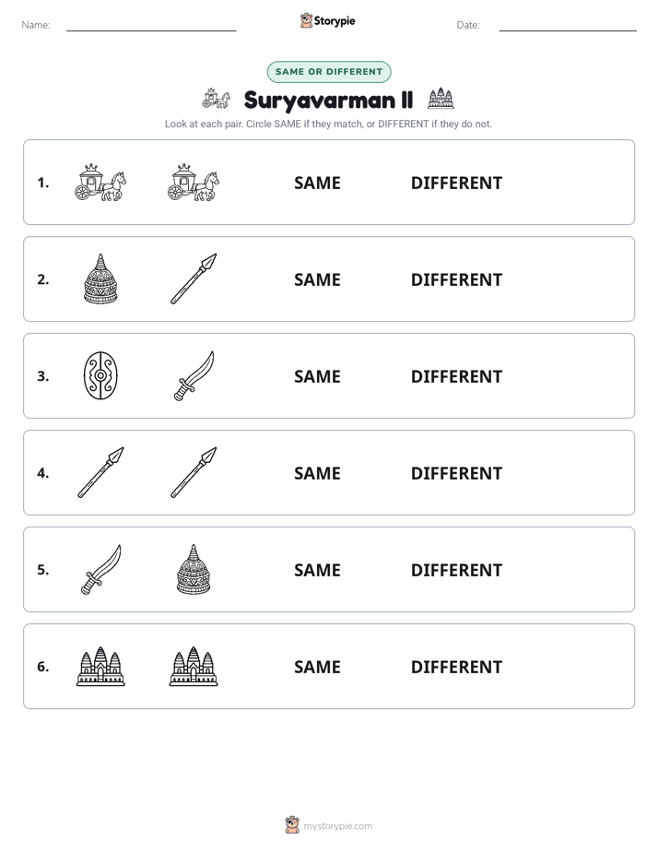Choose SAME for pair 4
This screenshot has width=658, height=852.
tap(317, 473)
